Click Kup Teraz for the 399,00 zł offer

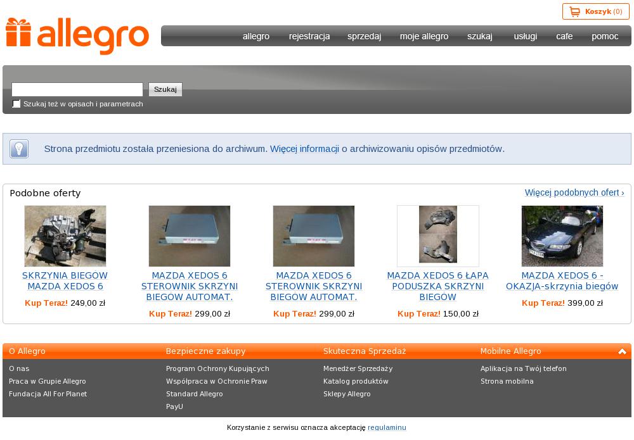point(543,303)
